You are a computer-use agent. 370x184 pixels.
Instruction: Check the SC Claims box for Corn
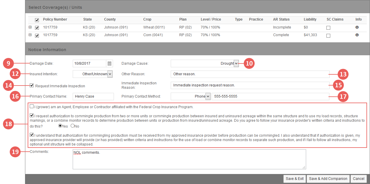coord(328,36)
